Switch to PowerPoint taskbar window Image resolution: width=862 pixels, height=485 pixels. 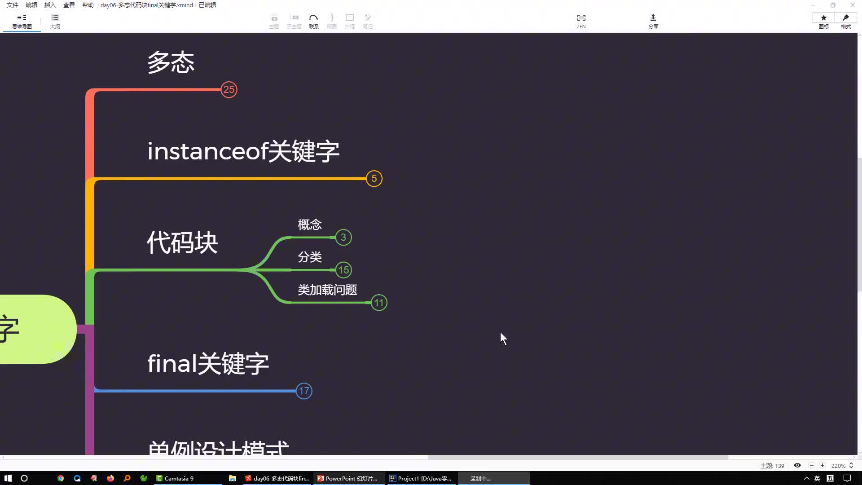(x=349, y=478)
